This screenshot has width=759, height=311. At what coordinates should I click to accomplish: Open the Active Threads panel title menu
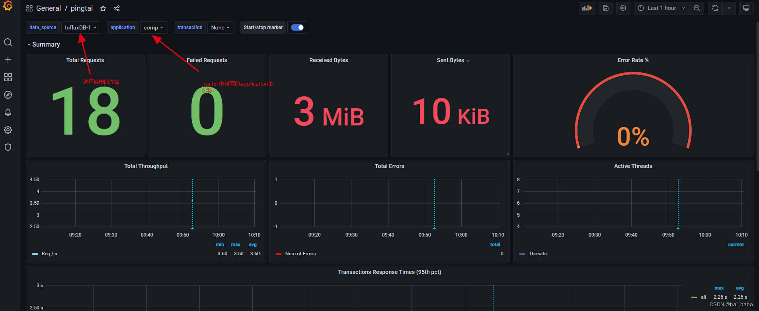tap(633, 166)
